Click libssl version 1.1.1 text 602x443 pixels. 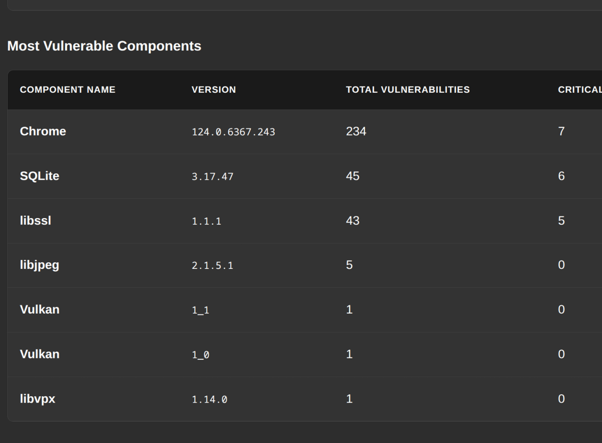pos(206,220)
